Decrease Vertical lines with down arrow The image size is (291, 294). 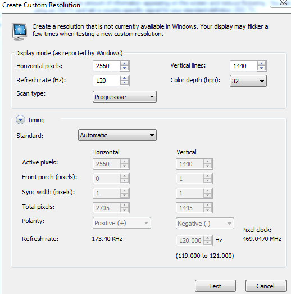click(x=261, y=68)
